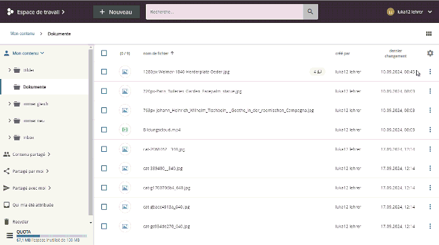Open options menu for cat-gbacc4913a_640.jpg
This screenshot has height=245, width=439.
pyautogui.click(x=430, y=207)
